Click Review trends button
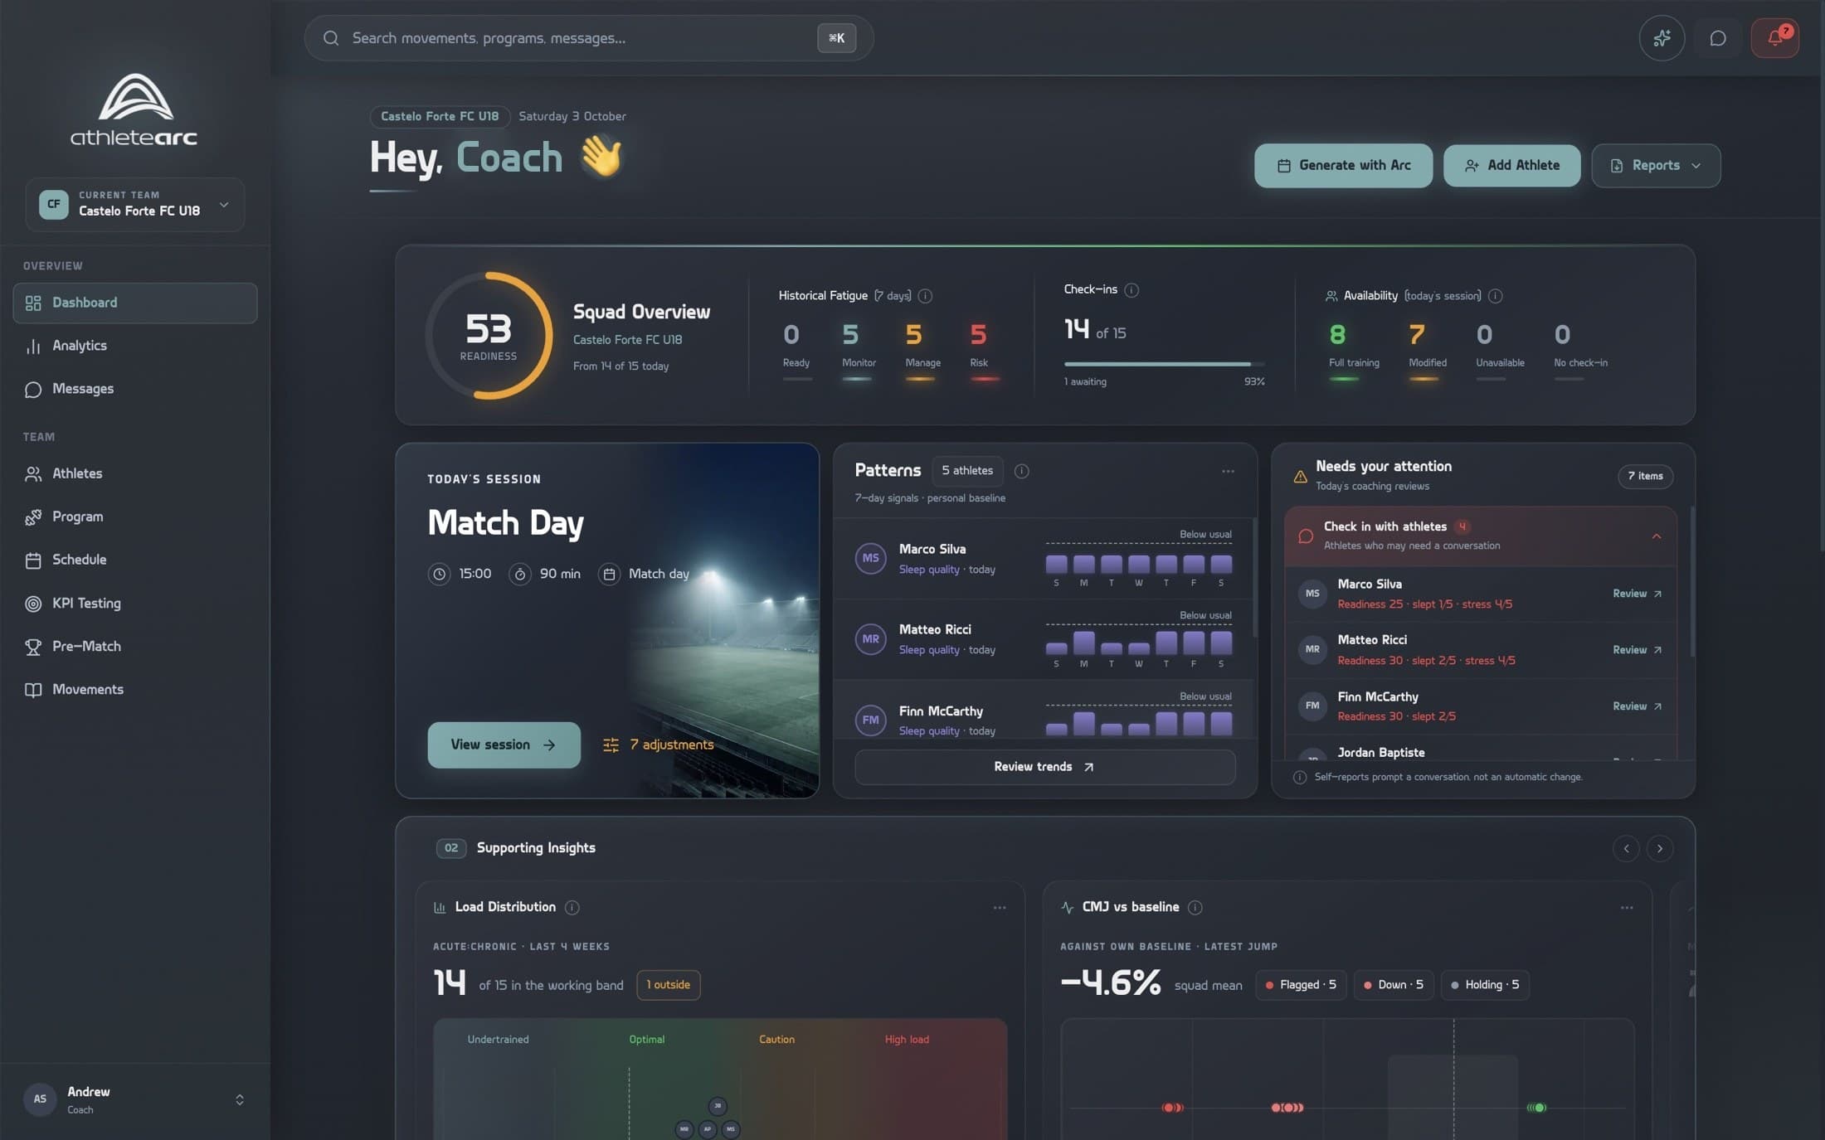The width and height of the screenshot is (1825, 1140). click(1044, 767)
